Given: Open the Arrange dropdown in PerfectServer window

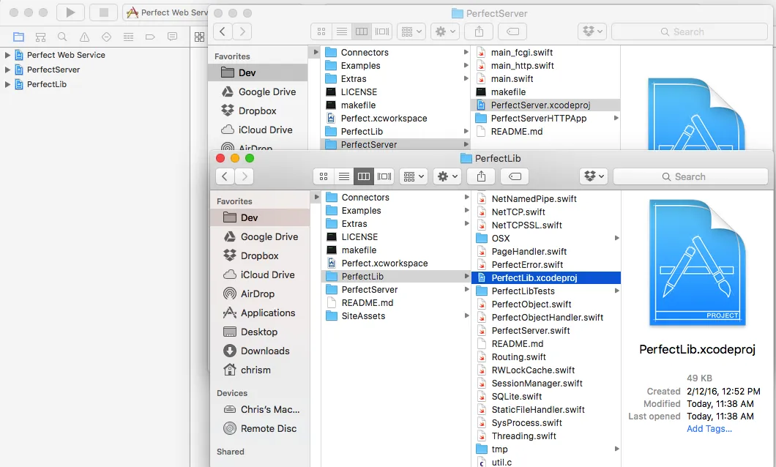Looking at the screenshot, I should pyautogui.click(x=411, y=31).
